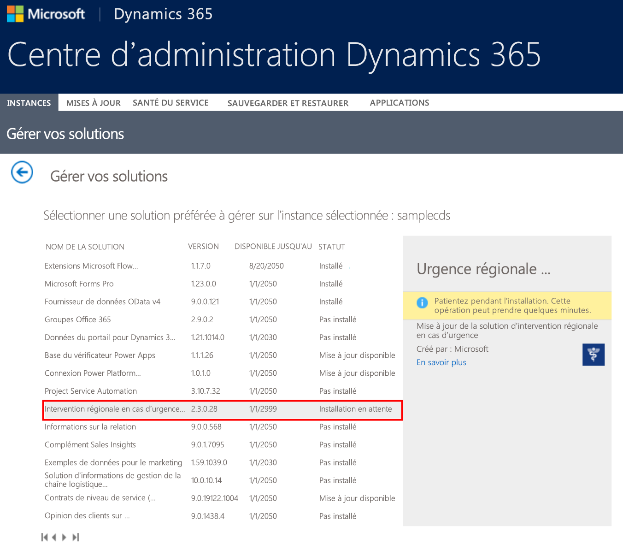
Task: Click the STATUT column header
Action: (332, 247)
